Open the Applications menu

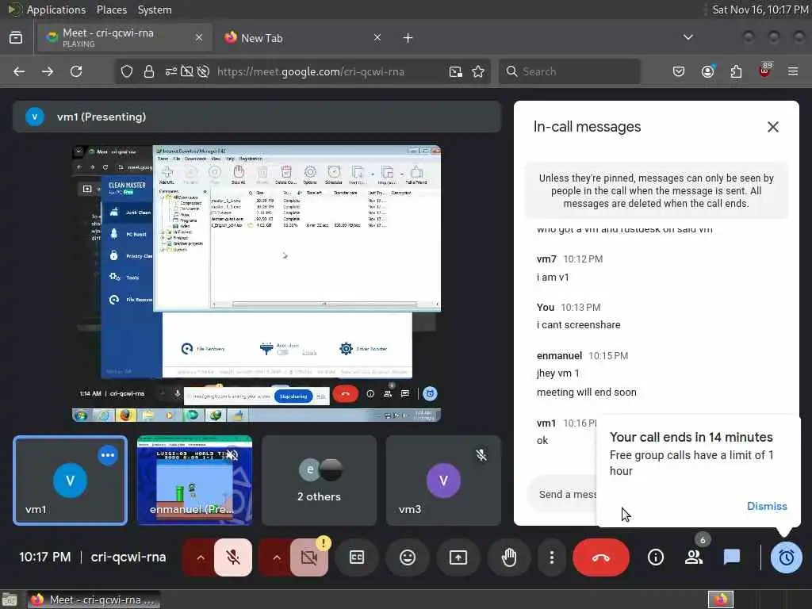[56, 10]
